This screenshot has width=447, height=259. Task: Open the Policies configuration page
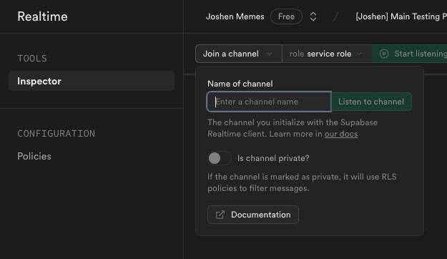pos(34,156)
